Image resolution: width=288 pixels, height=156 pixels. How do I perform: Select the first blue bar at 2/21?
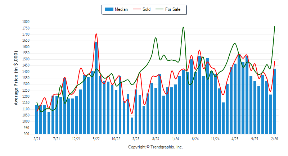(37, 119)
